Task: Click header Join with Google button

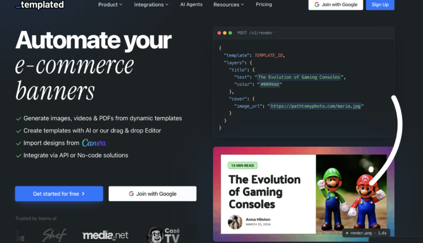Action: click(x=335, y=4)
